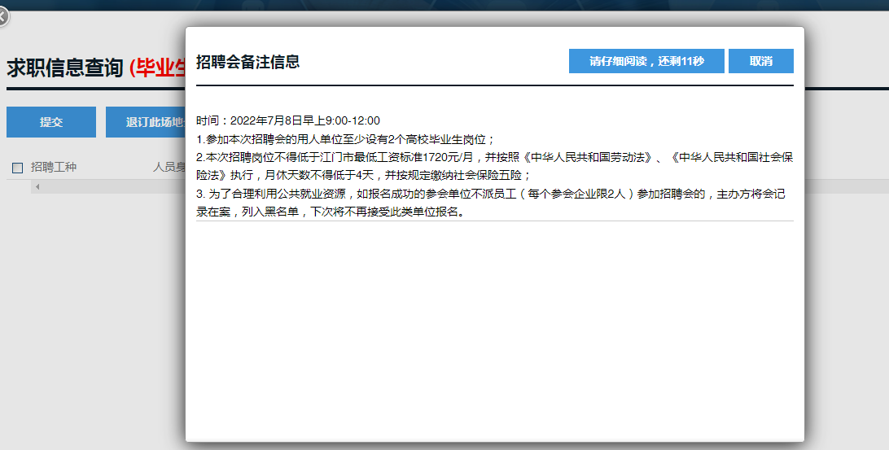Click the 请仔细阅读 countdown button
This screenshot has width=889, height=450.
click(x=646, y=61)
